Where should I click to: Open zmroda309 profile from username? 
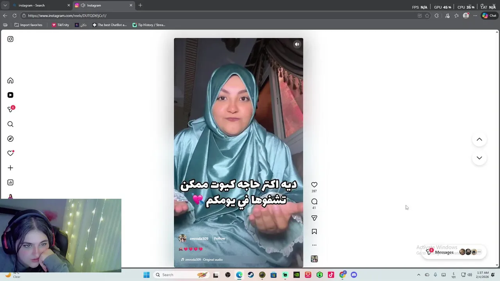pos(199,238)
